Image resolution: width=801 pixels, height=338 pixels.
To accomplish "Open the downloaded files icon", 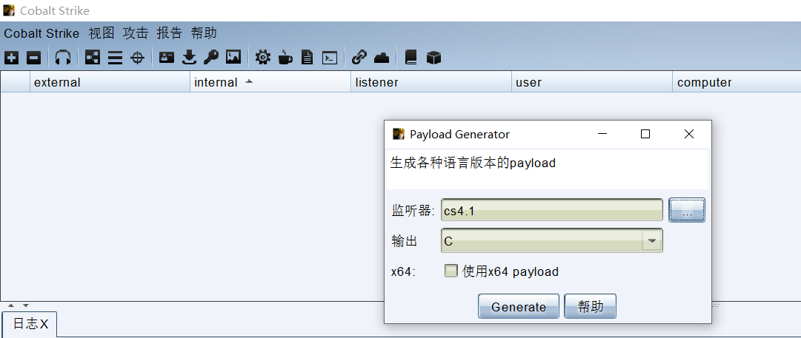I will coord(190,58).
